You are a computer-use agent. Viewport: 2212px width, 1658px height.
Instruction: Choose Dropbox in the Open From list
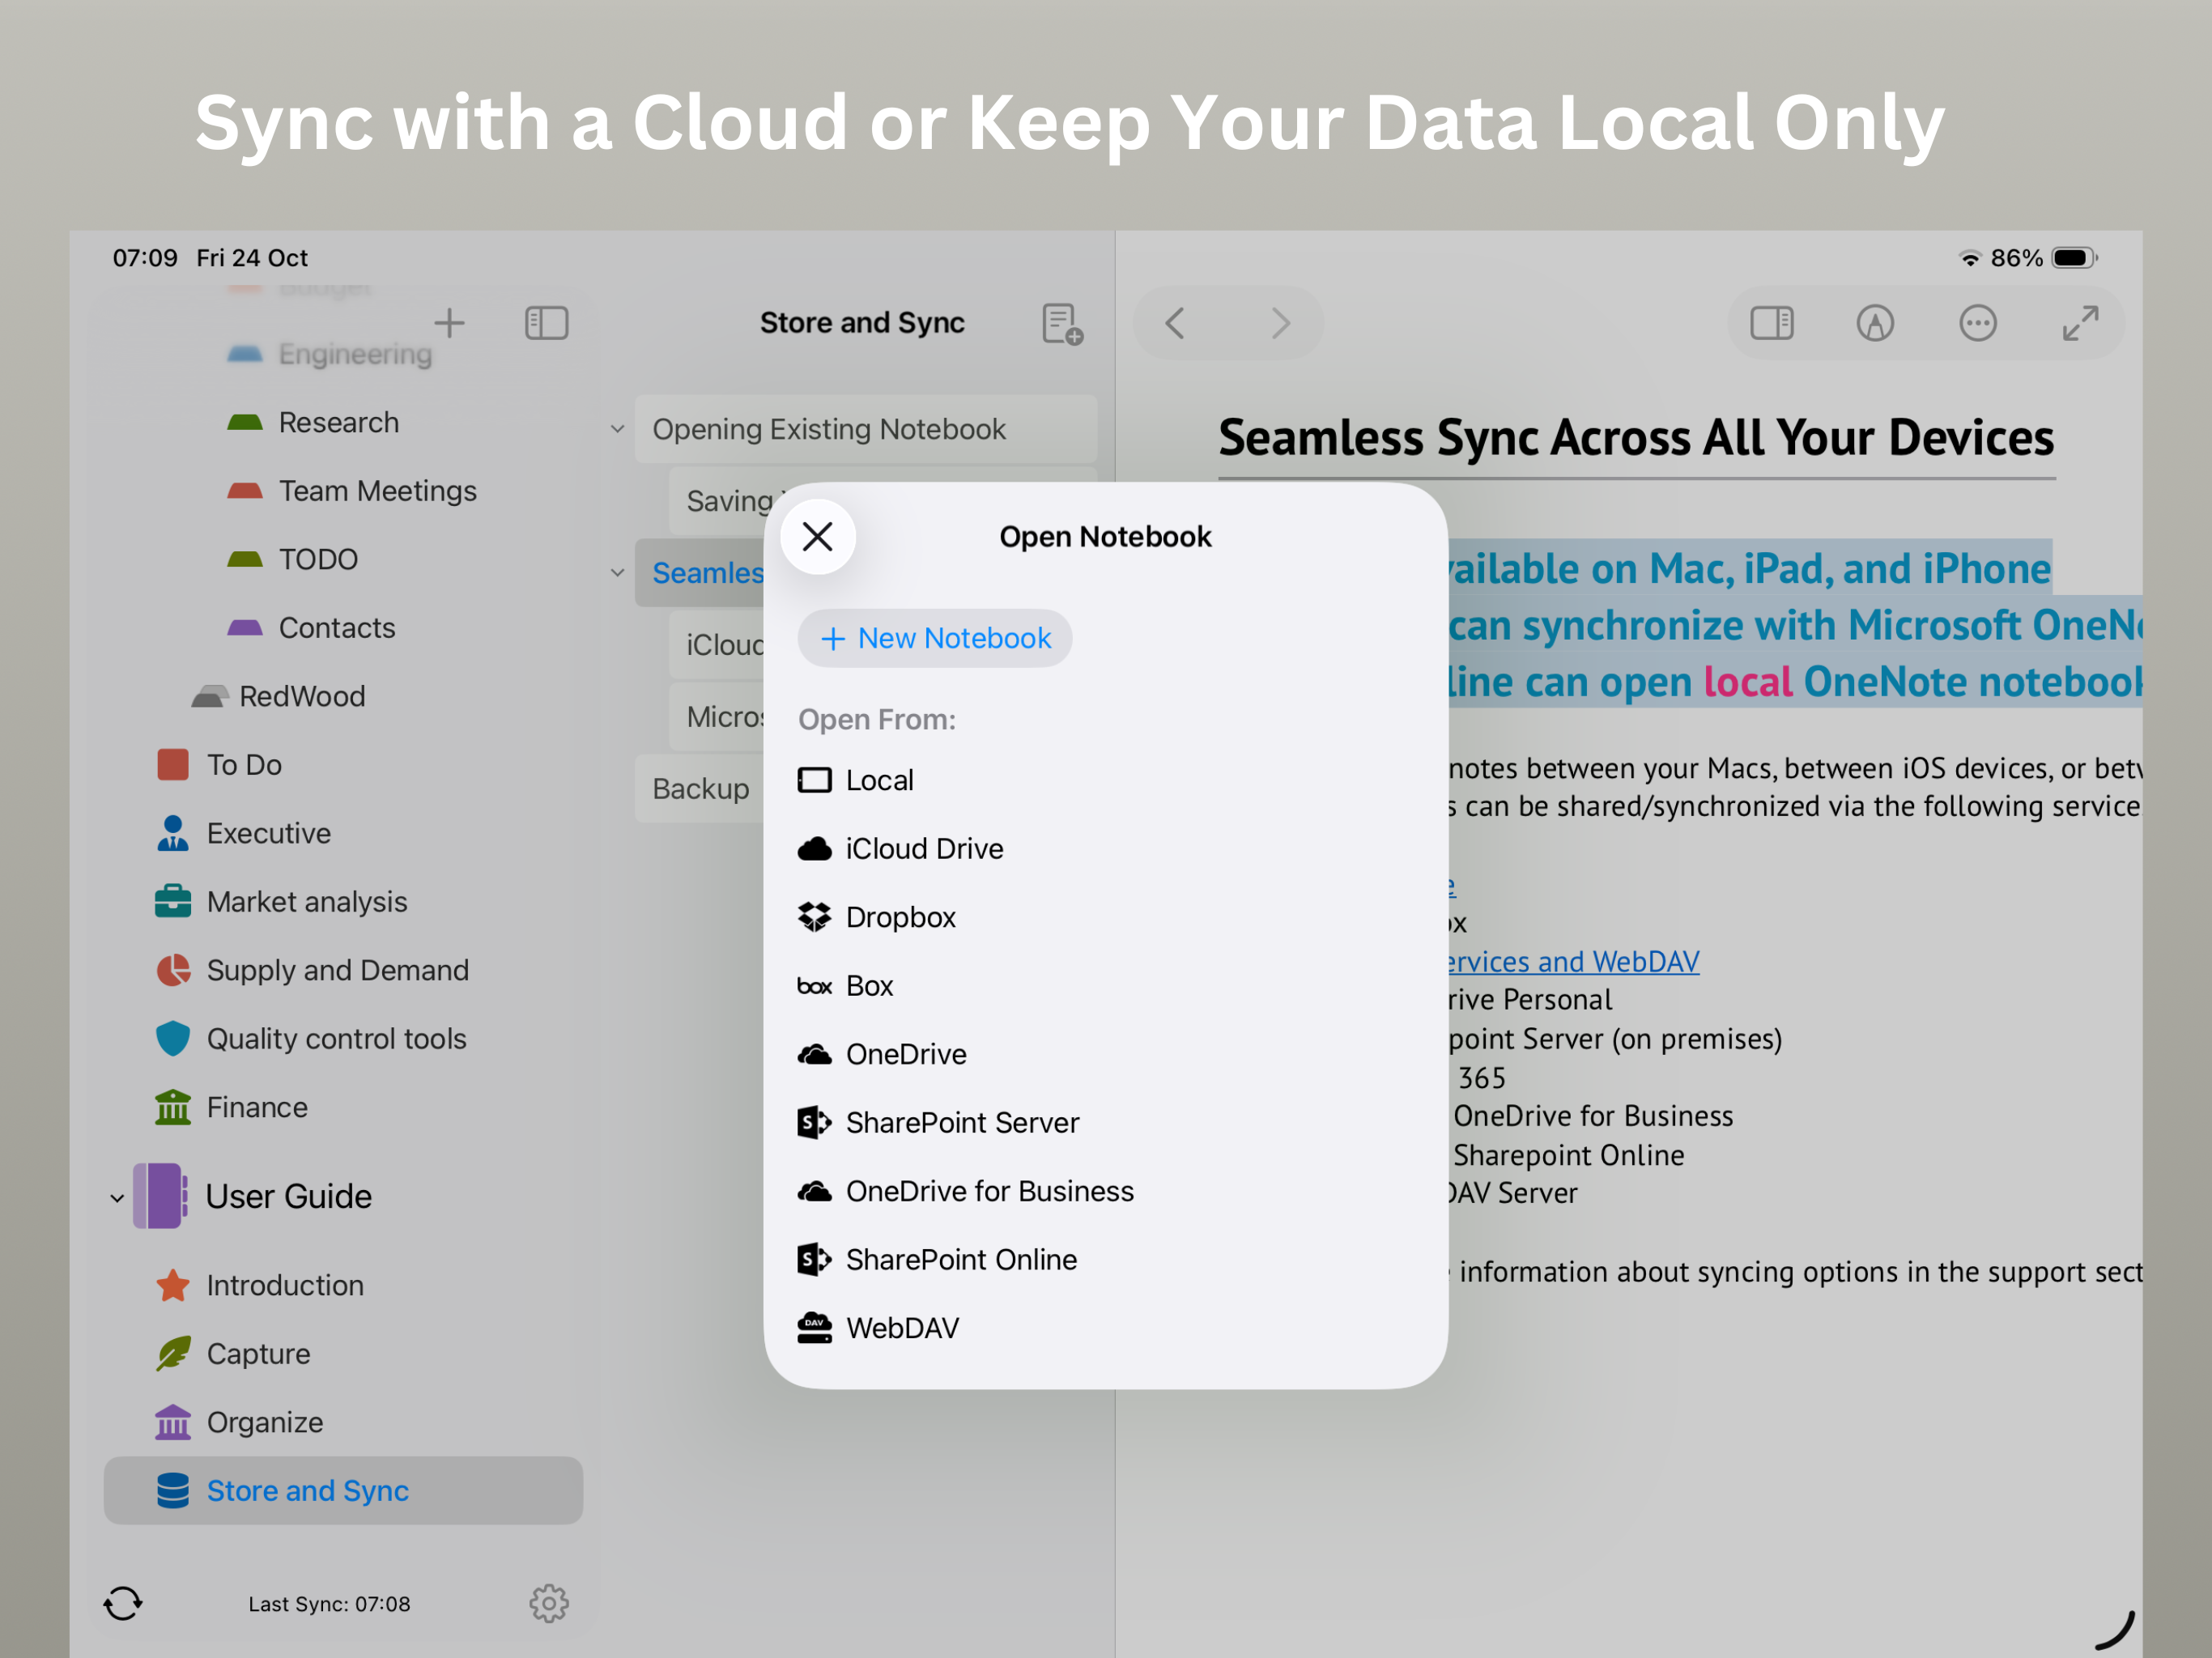[x=900, y=917]
